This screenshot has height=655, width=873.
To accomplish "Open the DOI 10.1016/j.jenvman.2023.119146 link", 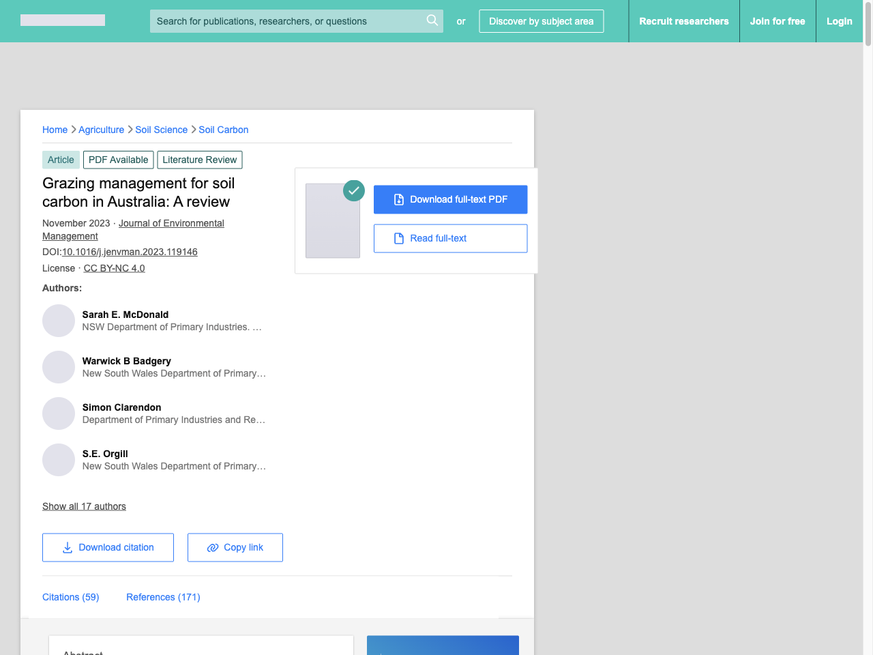I will (130, 252).
